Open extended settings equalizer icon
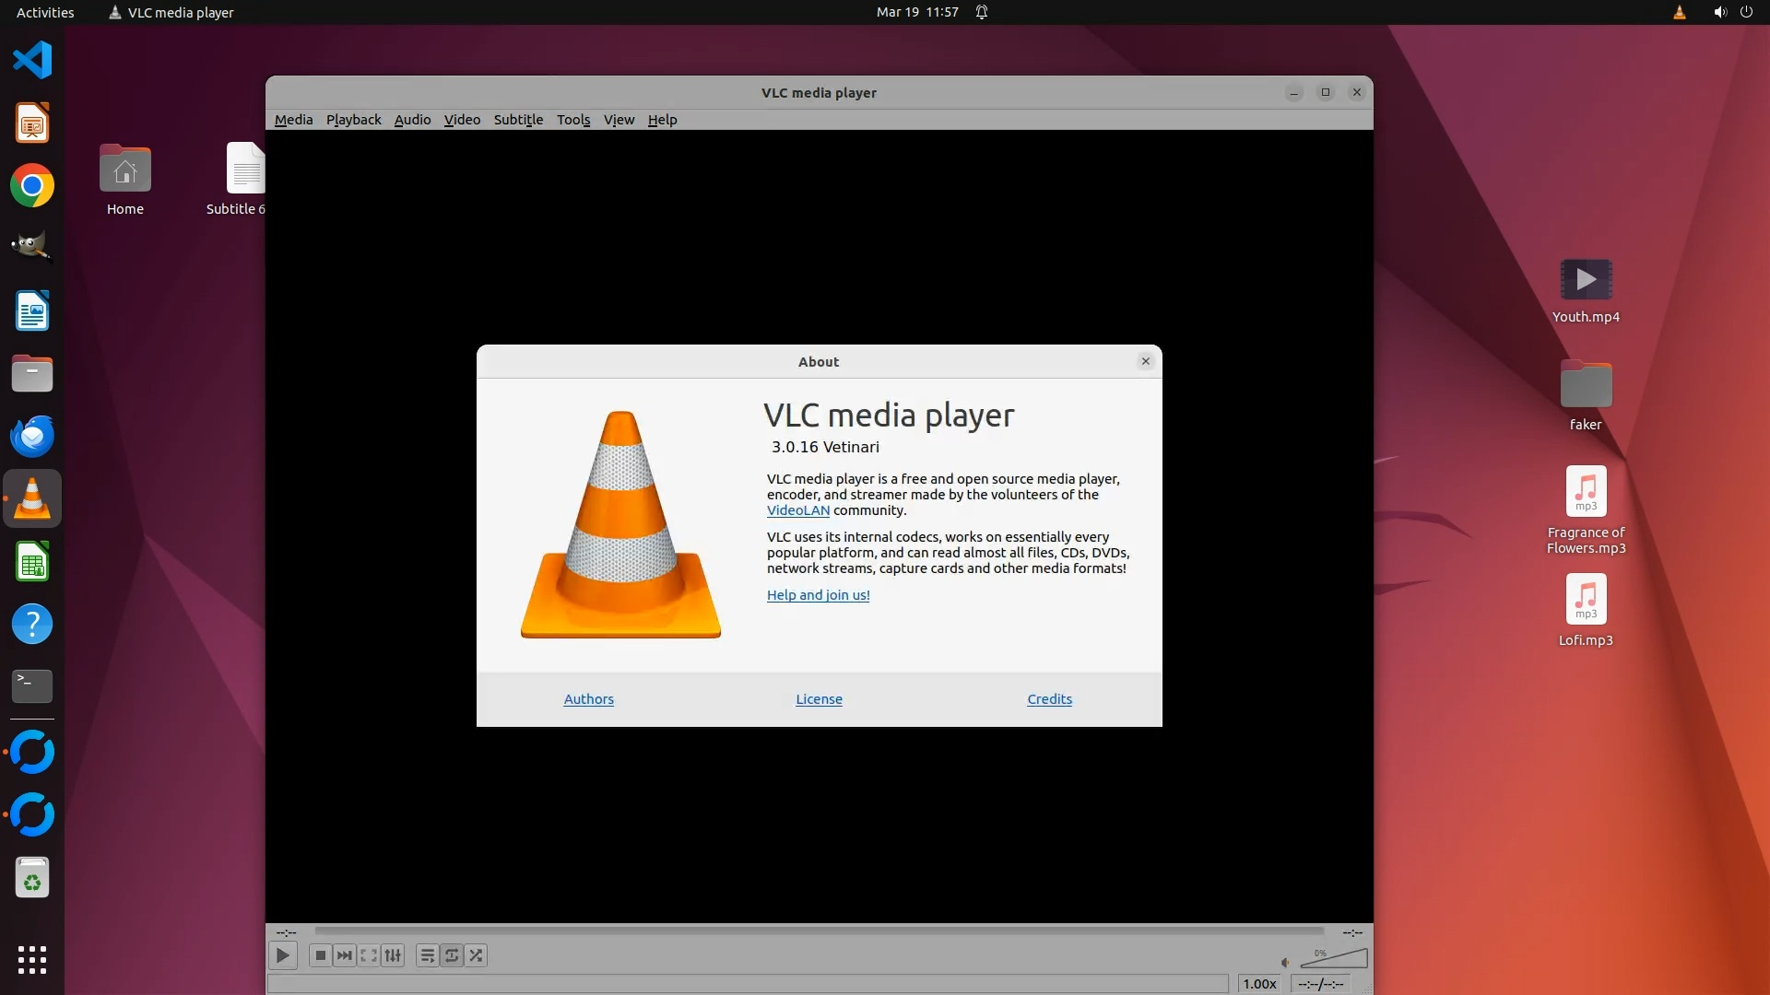This screenshot has height=995, width=1770. (x=393, y=955)
